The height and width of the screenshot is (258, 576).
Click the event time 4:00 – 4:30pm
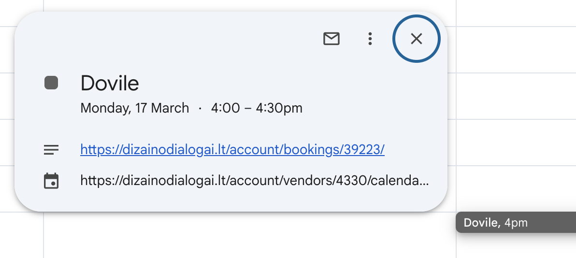click(x=257, y=108)
